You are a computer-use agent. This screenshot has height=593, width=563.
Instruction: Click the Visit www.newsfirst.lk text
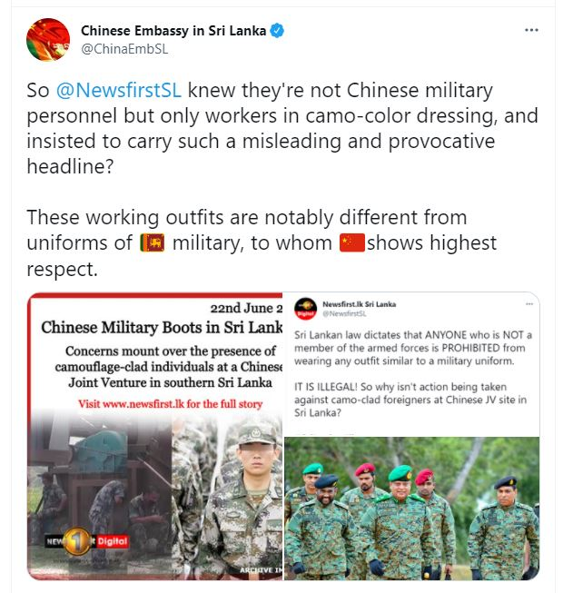click(x=170, y=404)
